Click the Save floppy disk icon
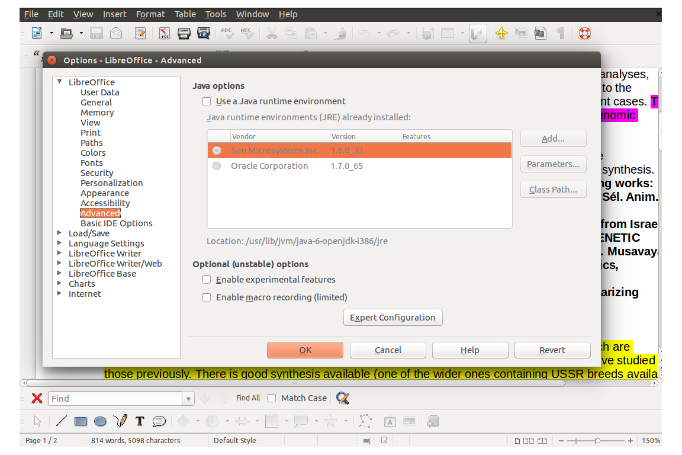The image size is (682, 455). coord(96,33)
